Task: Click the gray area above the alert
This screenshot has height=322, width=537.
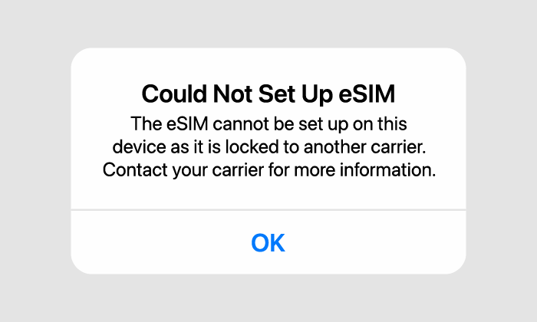Action: [268, 23]
